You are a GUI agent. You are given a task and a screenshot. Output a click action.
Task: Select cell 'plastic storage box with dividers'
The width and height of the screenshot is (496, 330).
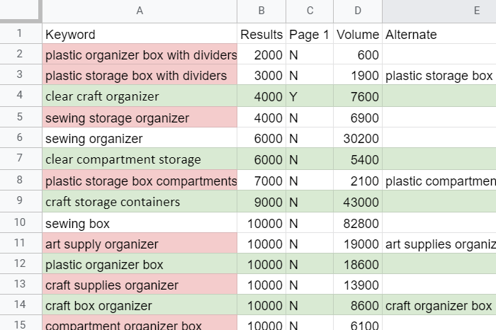[140, 75]
